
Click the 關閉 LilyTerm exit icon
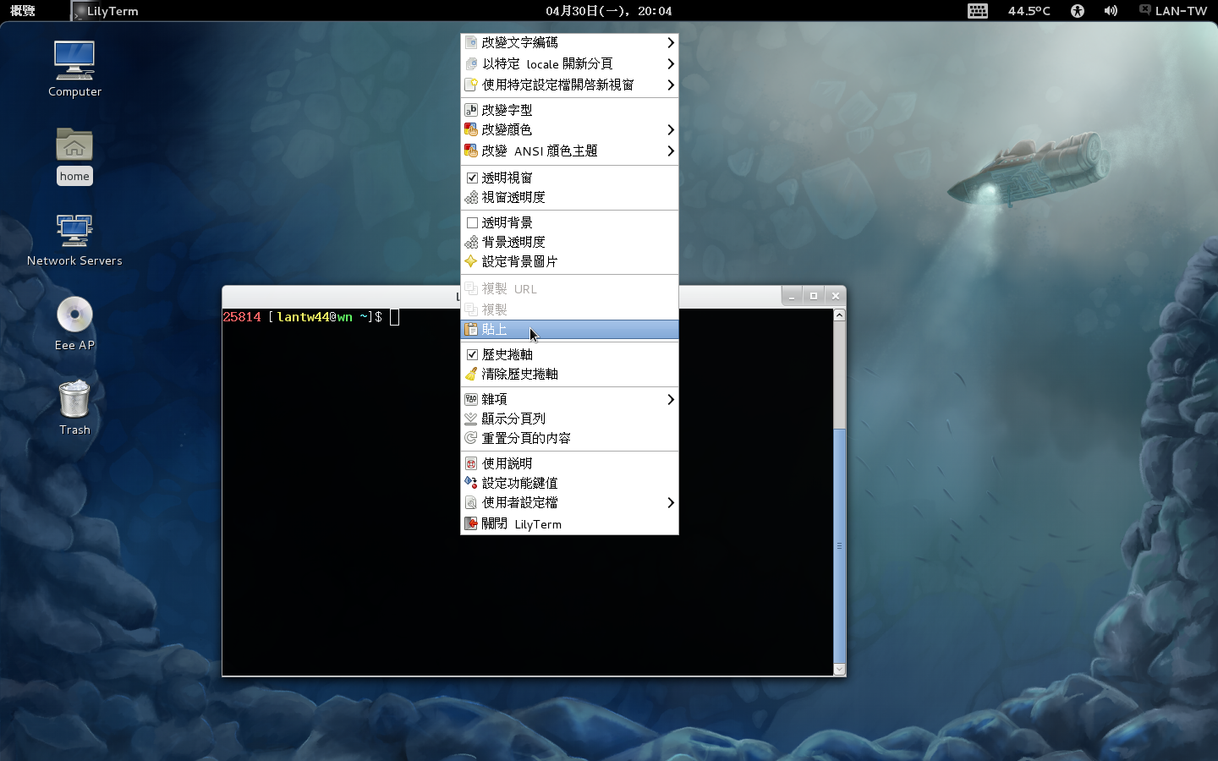click(x=471, y=524)
